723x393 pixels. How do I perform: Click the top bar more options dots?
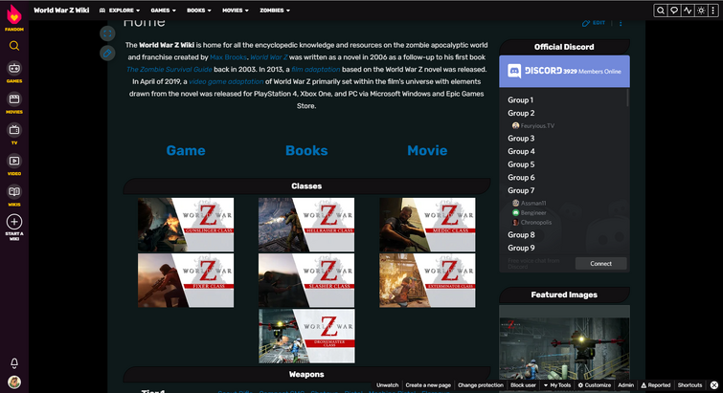coord(713,11)
